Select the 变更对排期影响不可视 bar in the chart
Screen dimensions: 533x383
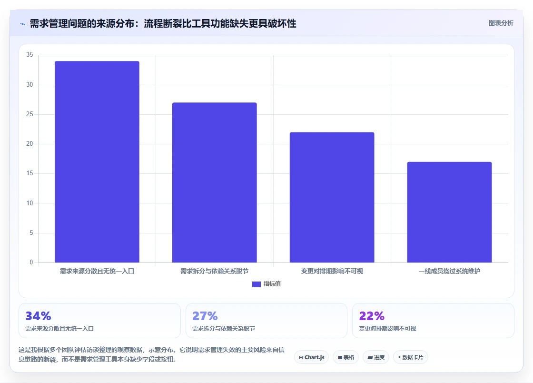[332, 197]
